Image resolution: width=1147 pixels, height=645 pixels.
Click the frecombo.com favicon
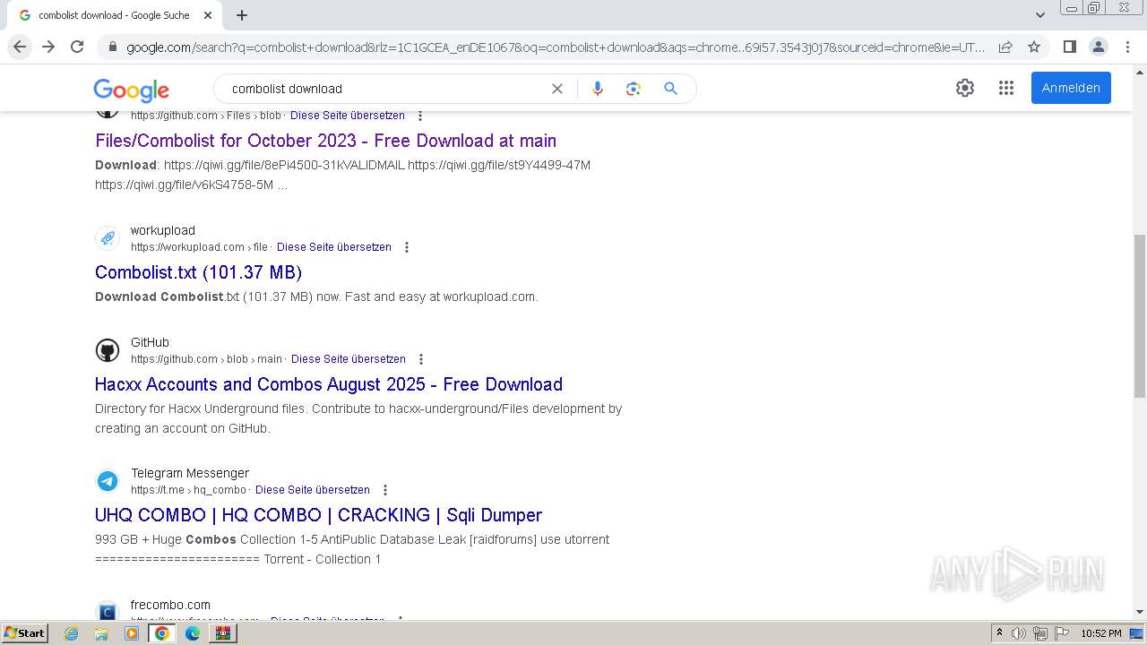pyautogui.click(x=108, y=612)
